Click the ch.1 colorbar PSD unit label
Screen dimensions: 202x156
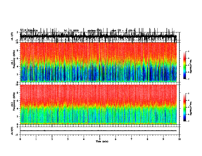(191, 67)
